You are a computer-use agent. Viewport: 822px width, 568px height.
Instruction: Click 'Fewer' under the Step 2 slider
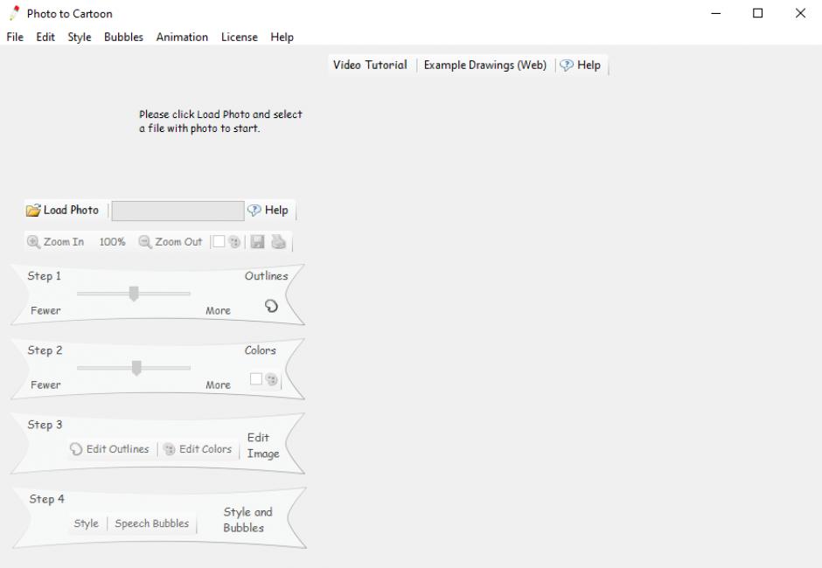point(45,385)
